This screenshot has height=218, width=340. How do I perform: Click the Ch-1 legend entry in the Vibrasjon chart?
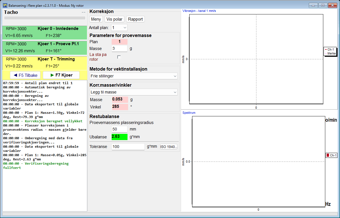(330, 49)
